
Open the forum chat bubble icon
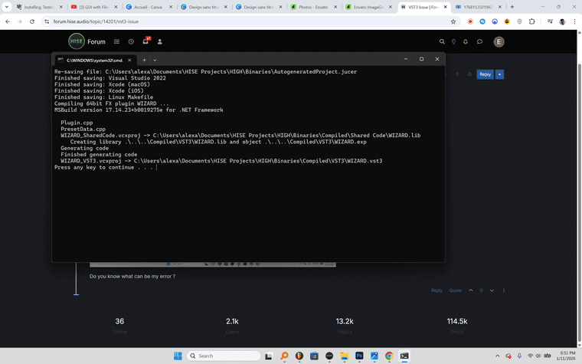pyautogui.click(x=479, y=41)
